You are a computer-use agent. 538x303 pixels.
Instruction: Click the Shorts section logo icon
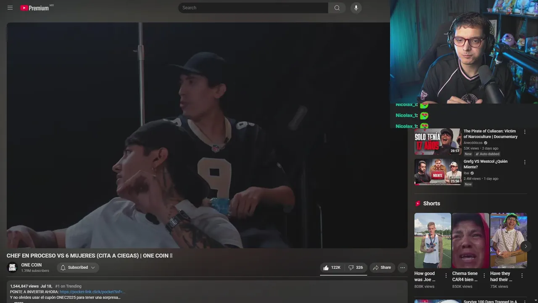pyautogui.click(x=418, y=204)
